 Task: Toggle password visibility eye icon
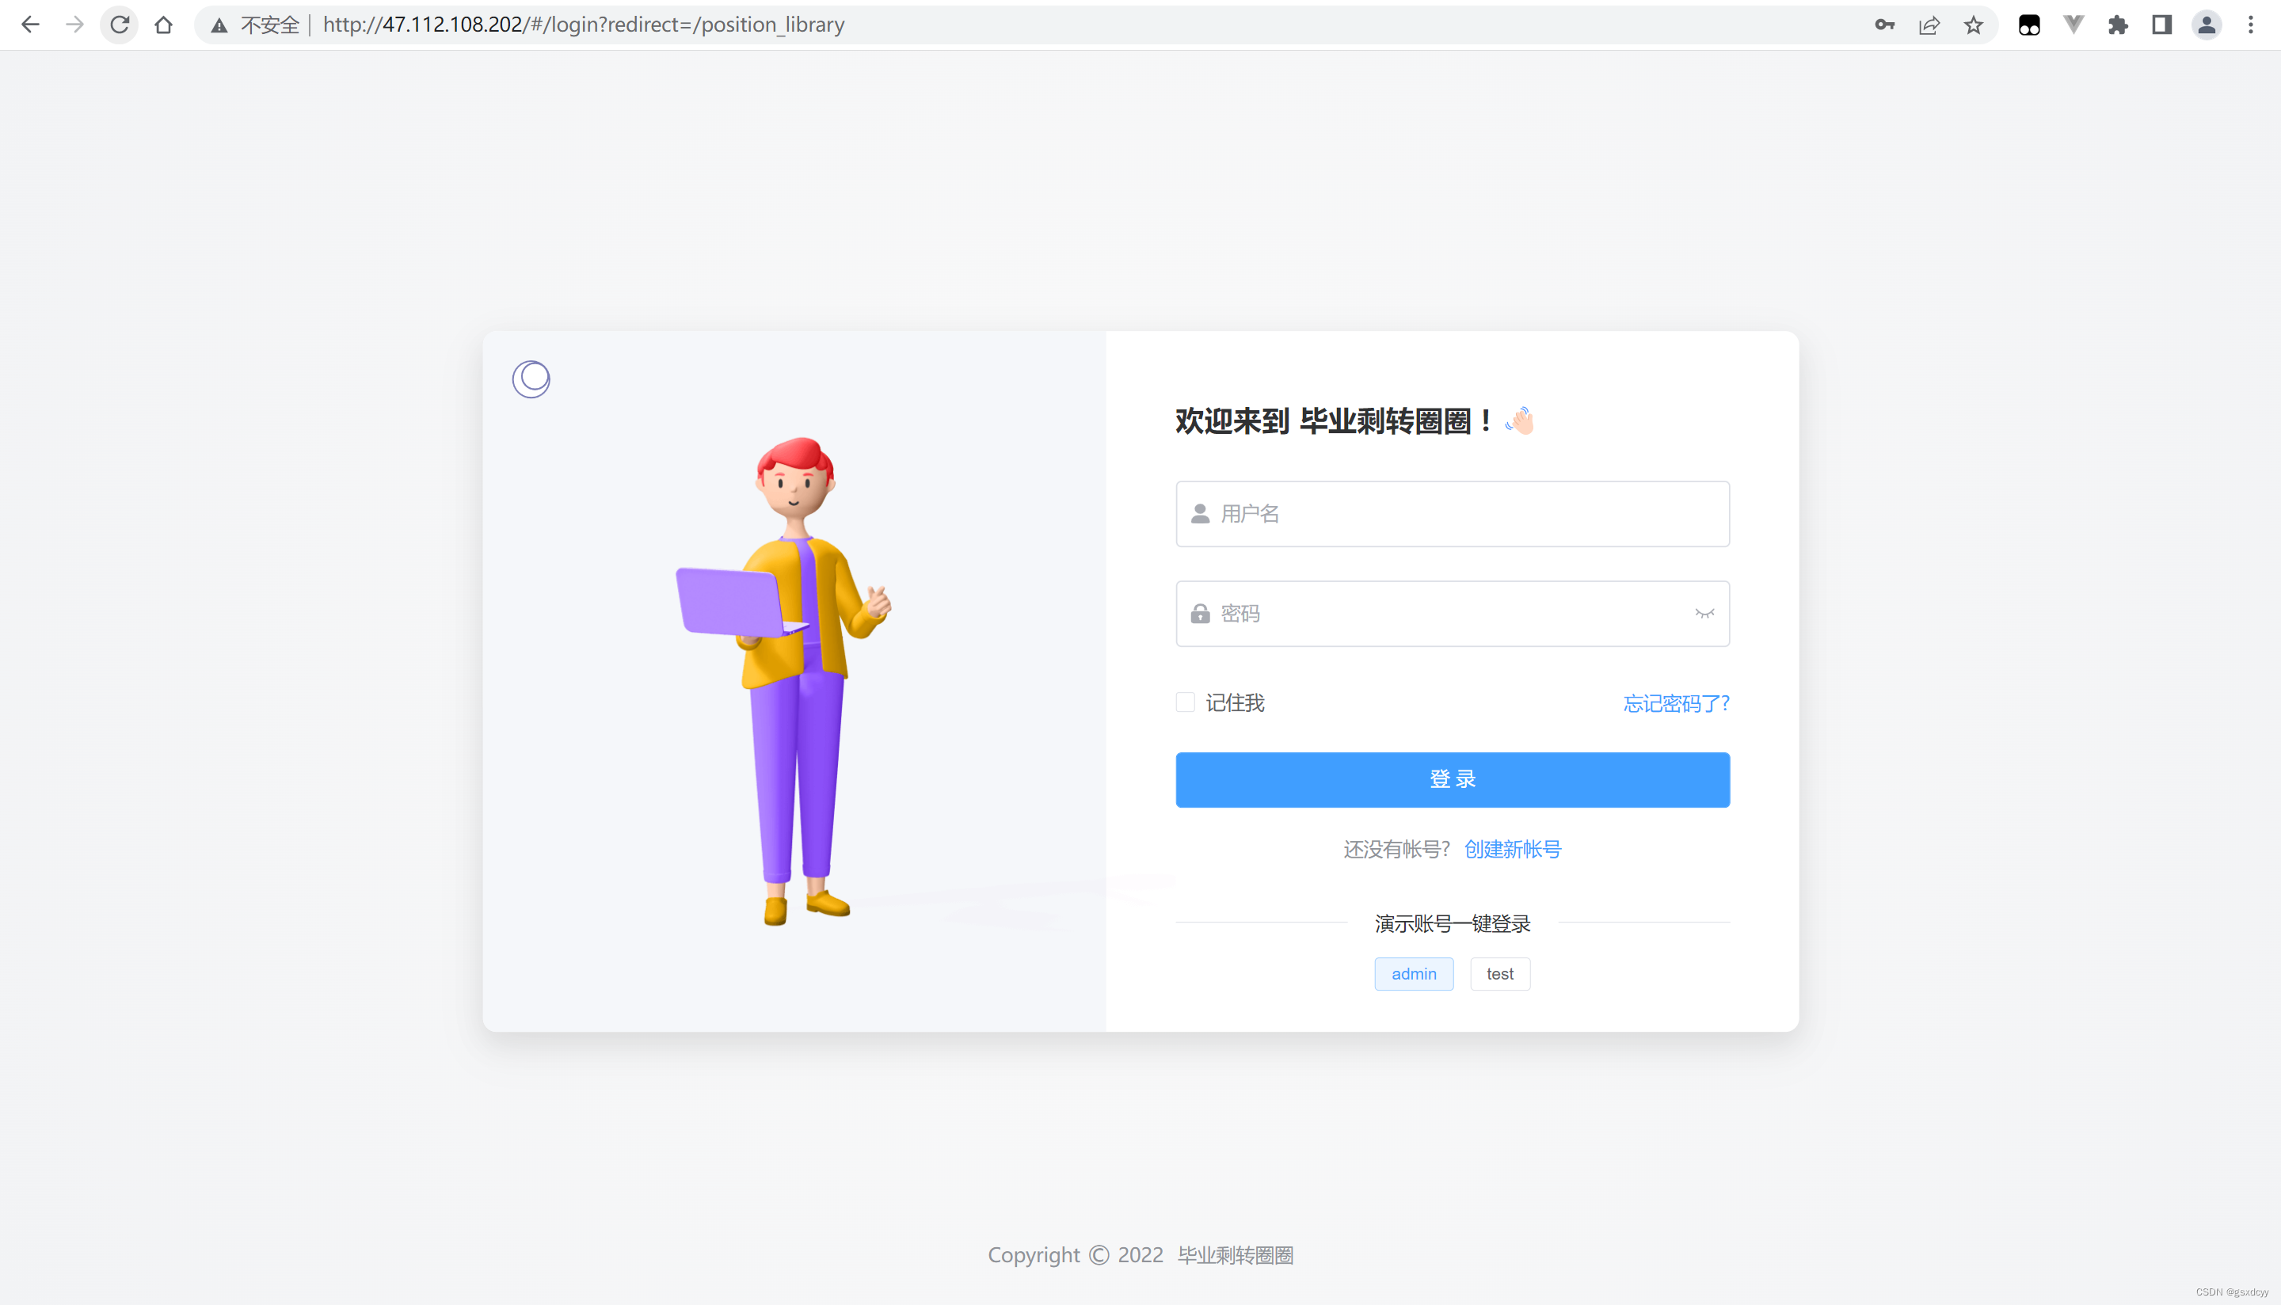(1704, 614)
